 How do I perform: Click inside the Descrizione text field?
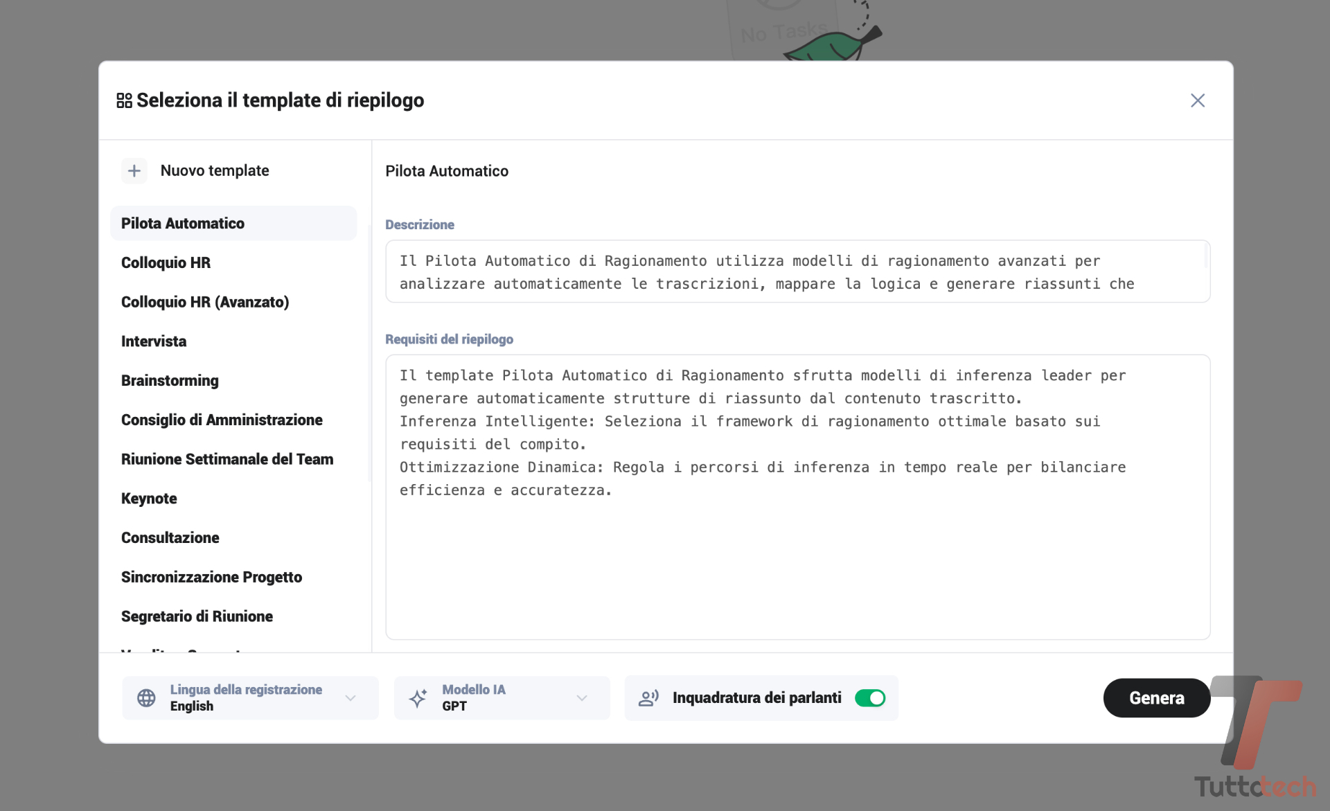tap(797, 271)
